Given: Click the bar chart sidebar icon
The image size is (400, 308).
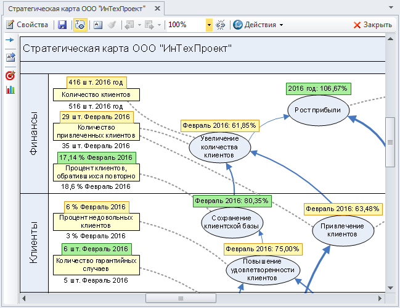Looking at the screenshot, I should 10,89.
